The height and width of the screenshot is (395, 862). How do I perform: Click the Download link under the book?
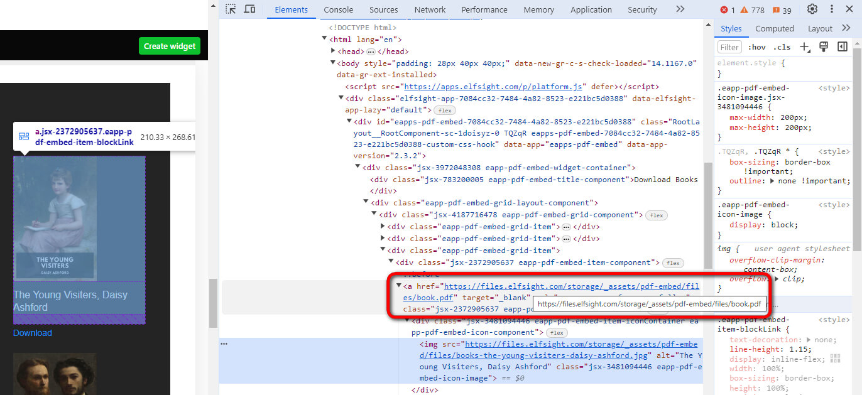click(x=33, y=333)
